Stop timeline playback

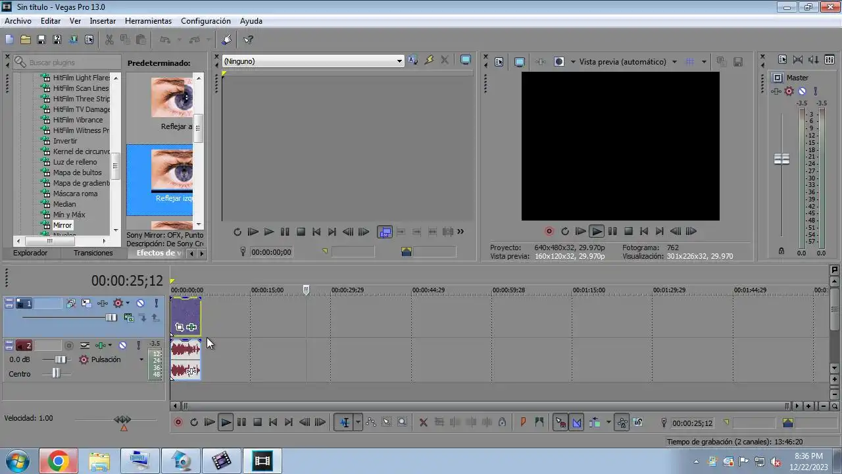pyautogui.click(x=257, y=423)
